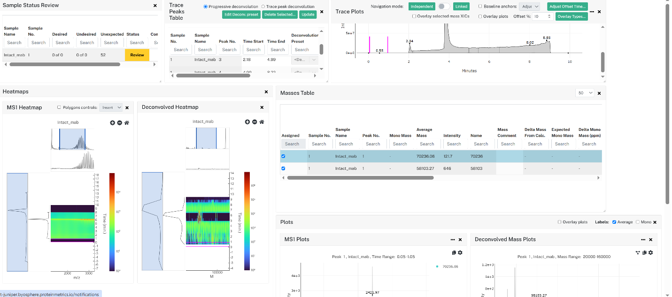Image resolution: width=672 pixels, height=297 pixels.
Task: Zoom in on the MS1 Heatmap plot
Action: pos(113,122)
